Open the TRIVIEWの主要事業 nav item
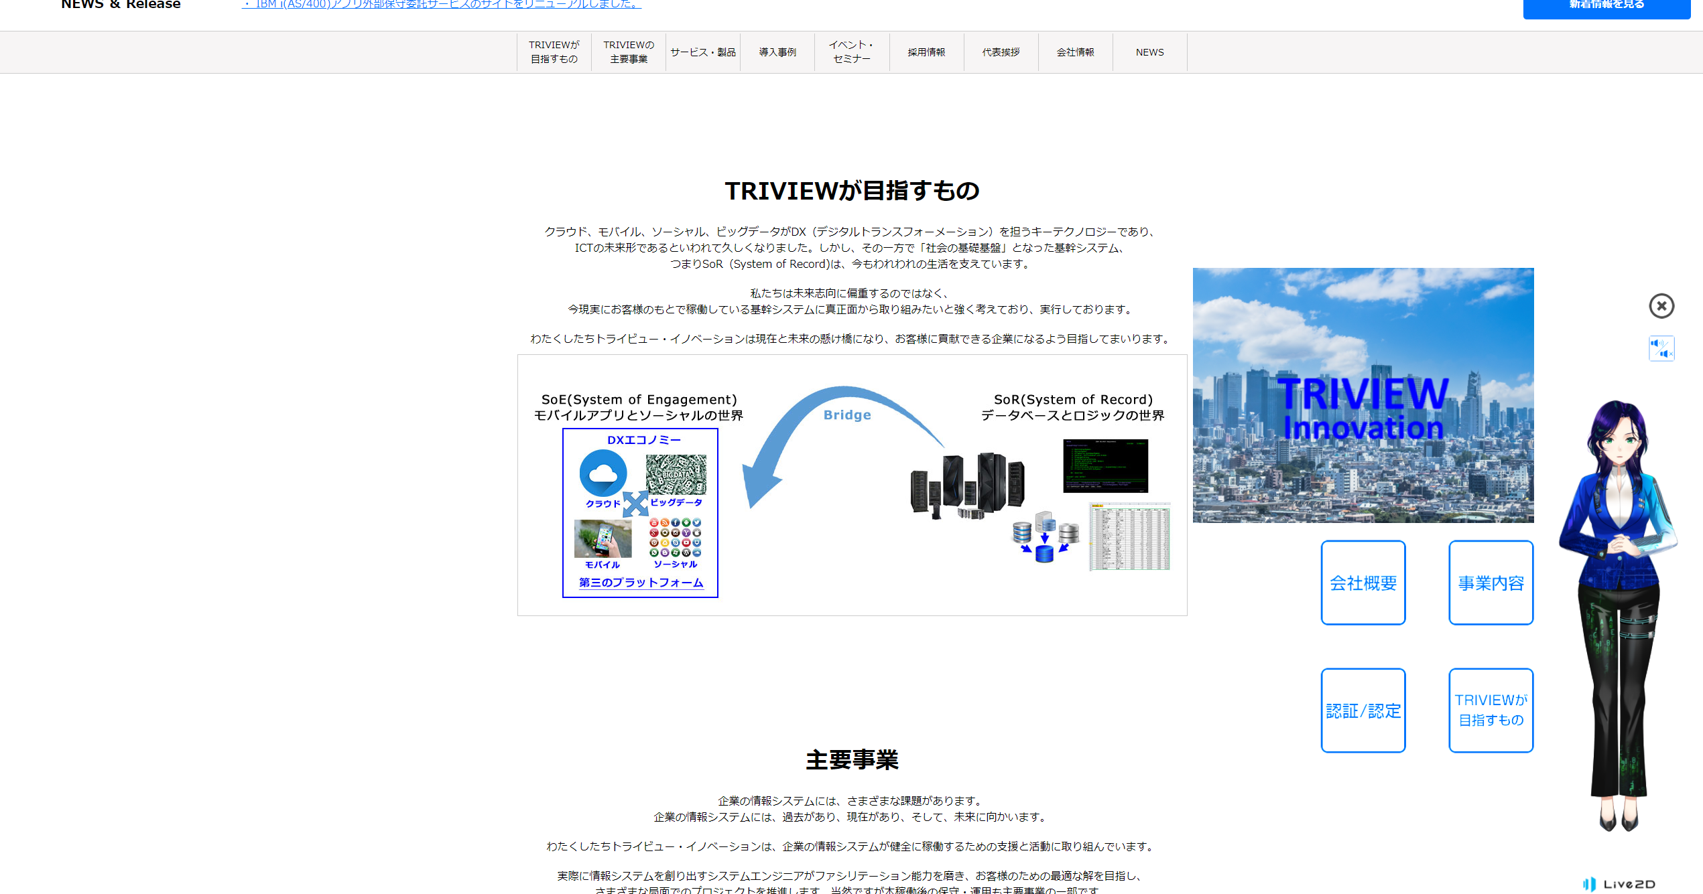The image size is (1703, 894). (x=629, y=52)
